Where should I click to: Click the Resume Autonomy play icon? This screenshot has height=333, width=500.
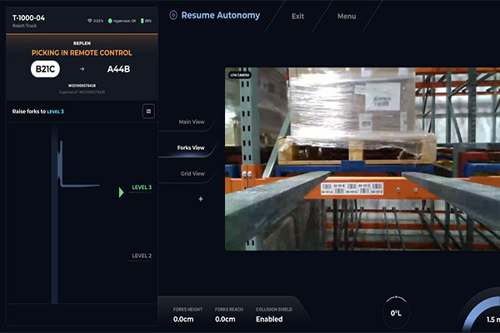173,15
